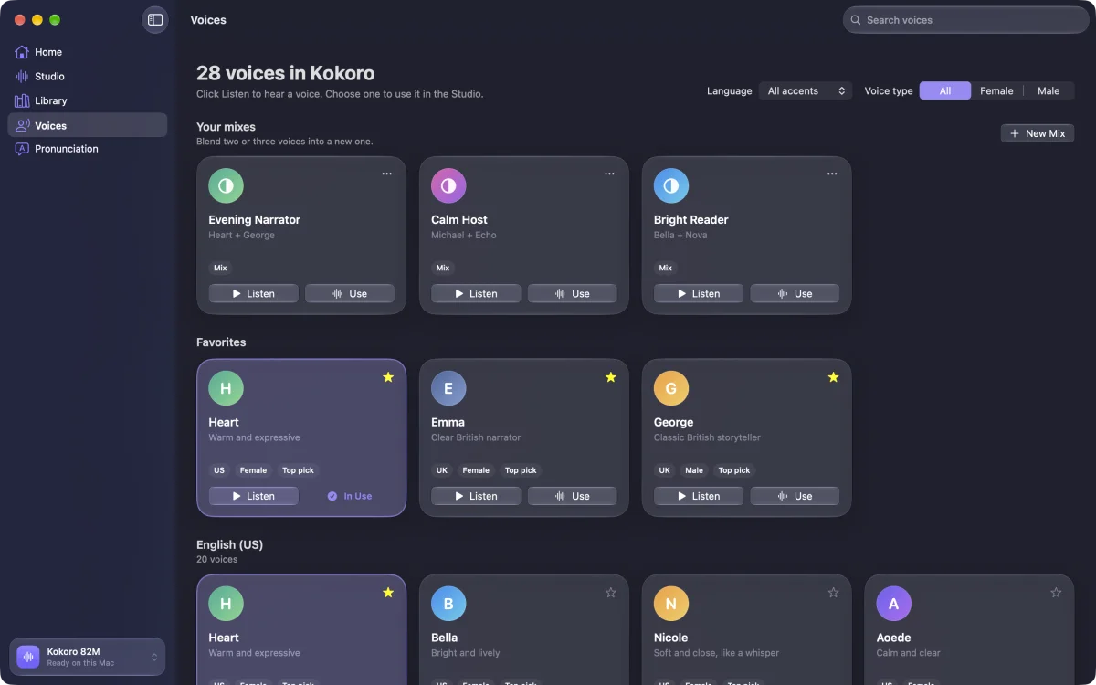Open Studio in the sidebar

(88, 77)
